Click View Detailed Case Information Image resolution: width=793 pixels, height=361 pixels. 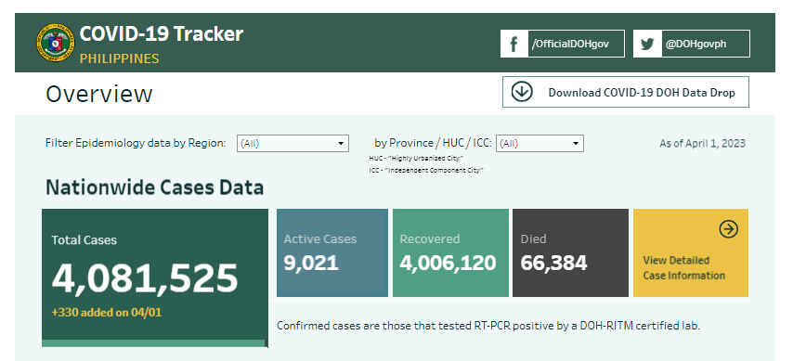point(690,252)
